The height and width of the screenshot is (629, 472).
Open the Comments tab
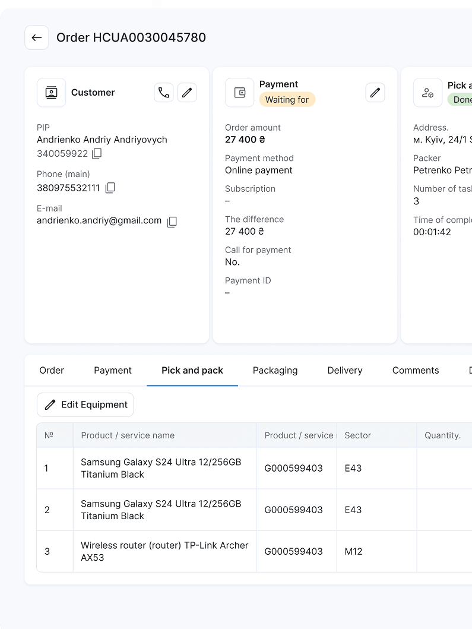click(x=416, y=370)
